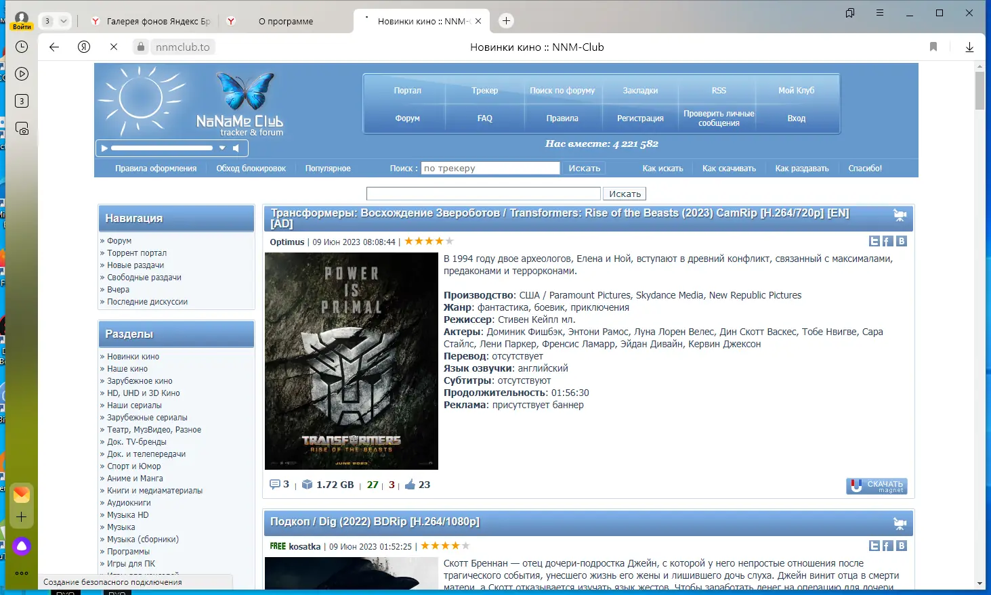Open the Optimus author profile link
Screen dimensions: 991x595
[x=287, y=242]
